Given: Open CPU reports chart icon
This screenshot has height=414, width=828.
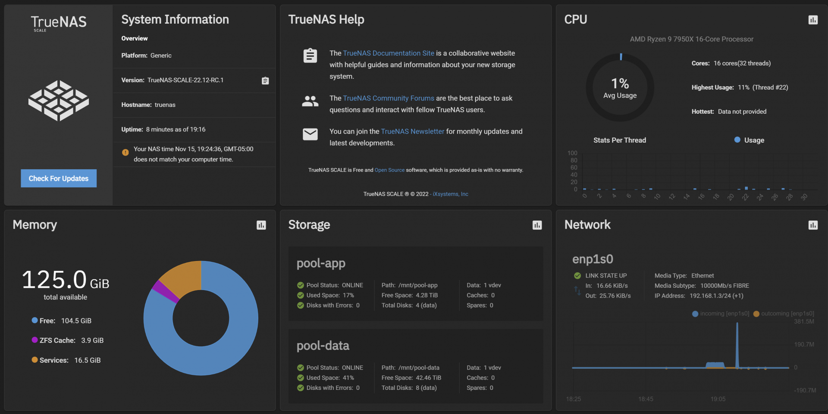Looking at the screenshot, I should (813, 20).
